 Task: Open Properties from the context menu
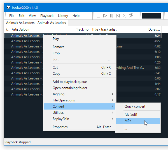pos(80,127)
